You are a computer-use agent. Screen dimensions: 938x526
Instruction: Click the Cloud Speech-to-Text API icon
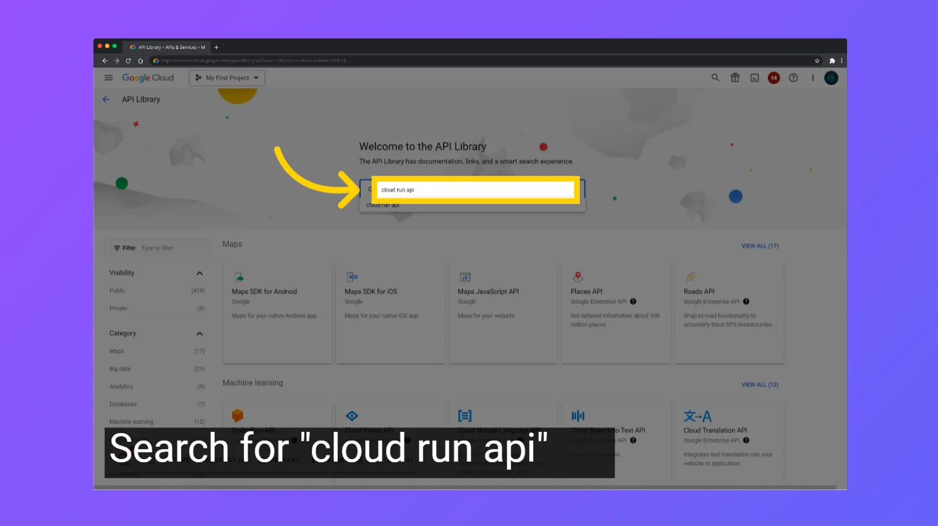pyautogui.click(x=578, y=416)
